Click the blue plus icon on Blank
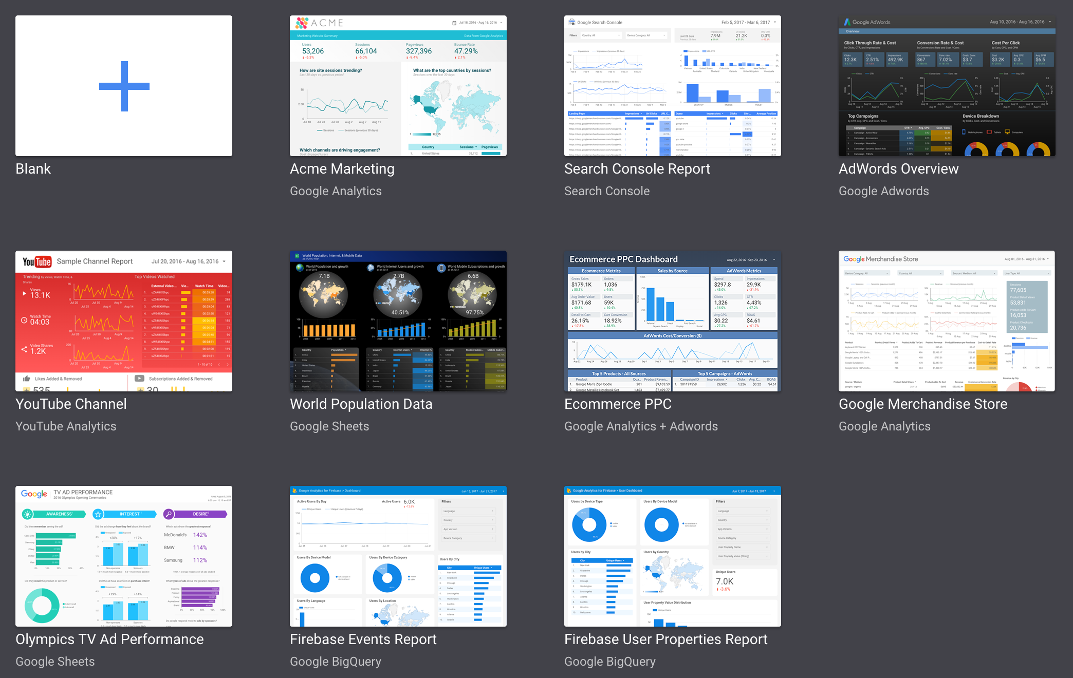 pyautogui.click(x=124, y=86)
